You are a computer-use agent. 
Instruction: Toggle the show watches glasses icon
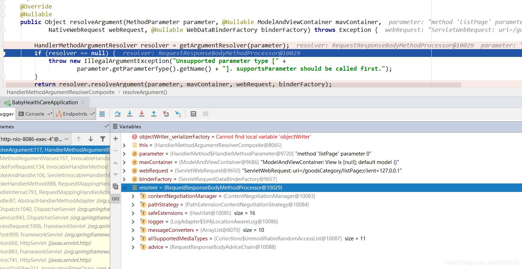click(x=116, y=199)
